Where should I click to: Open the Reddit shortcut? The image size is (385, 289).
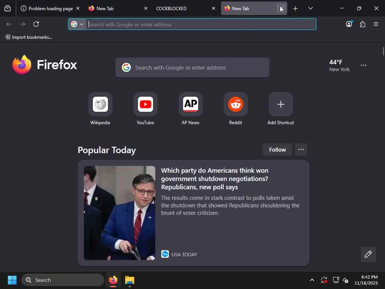[236, 109]
